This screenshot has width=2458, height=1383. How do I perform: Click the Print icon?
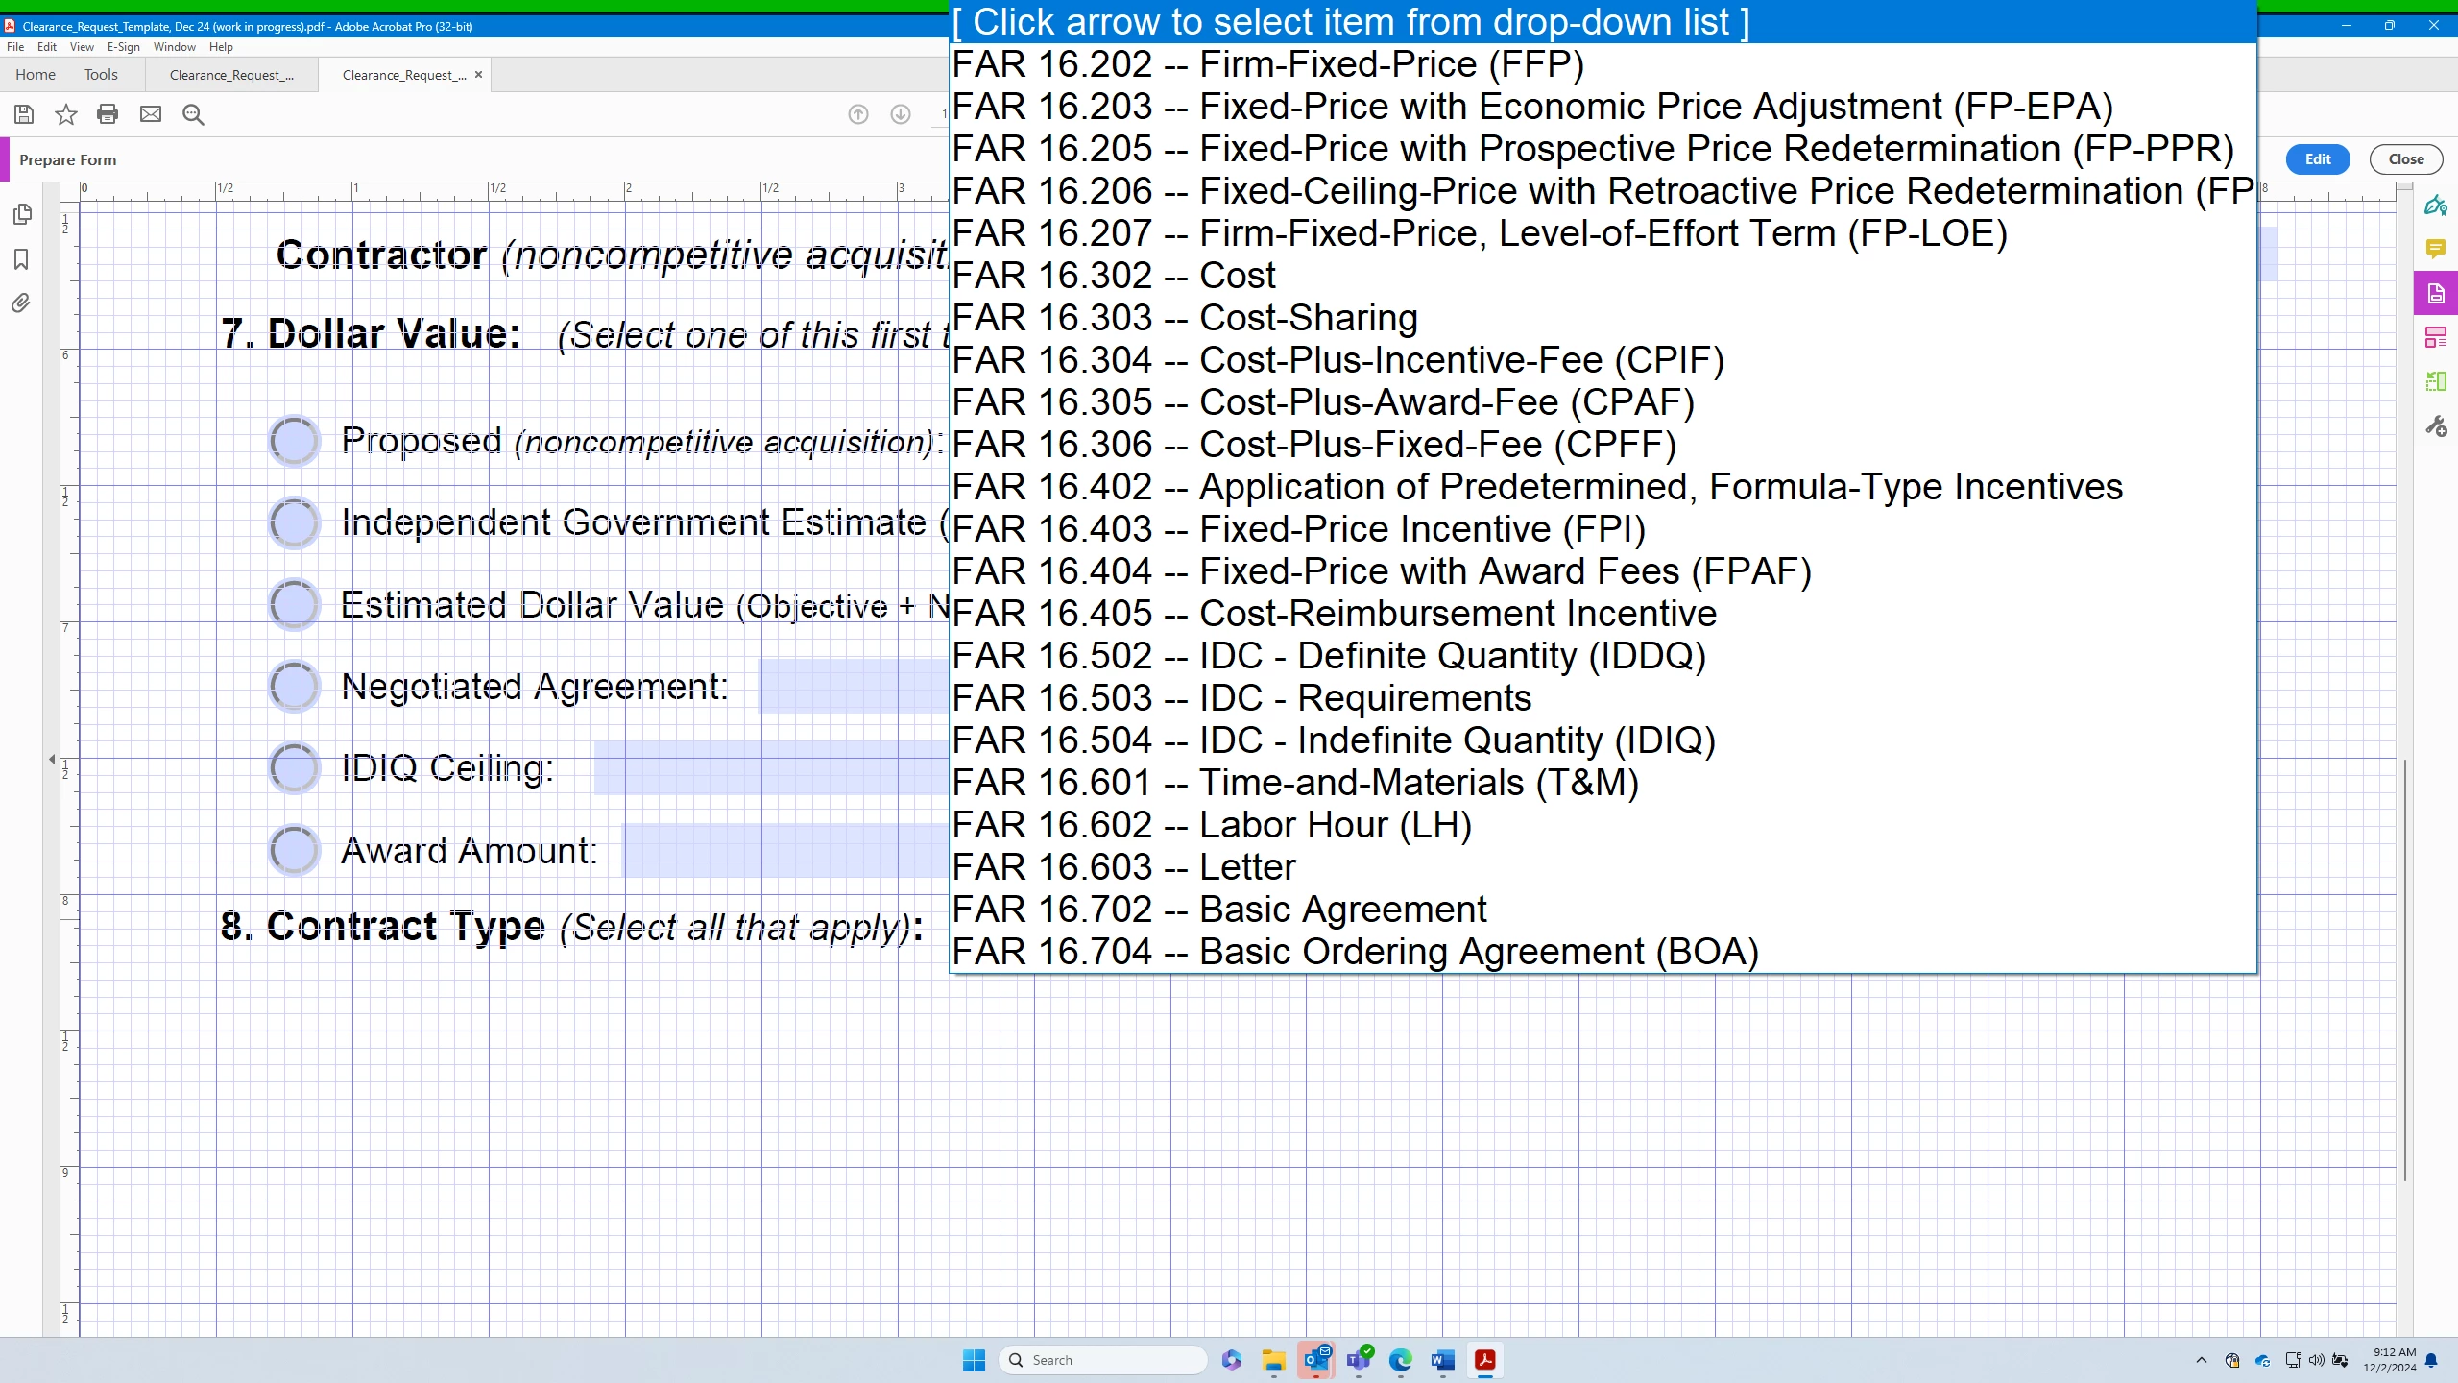pyautogui.click(x=108, y=114)
